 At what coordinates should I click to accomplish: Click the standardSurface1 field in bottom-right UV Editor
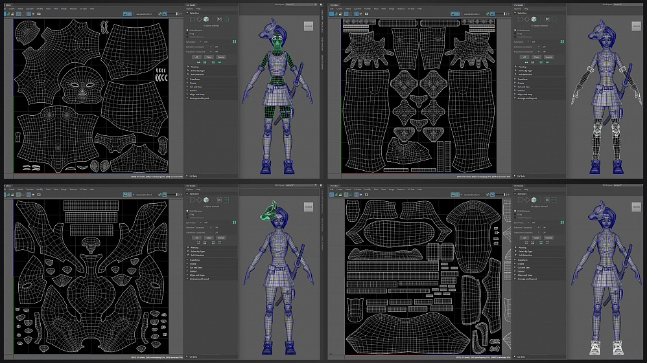tap(471, 194)
